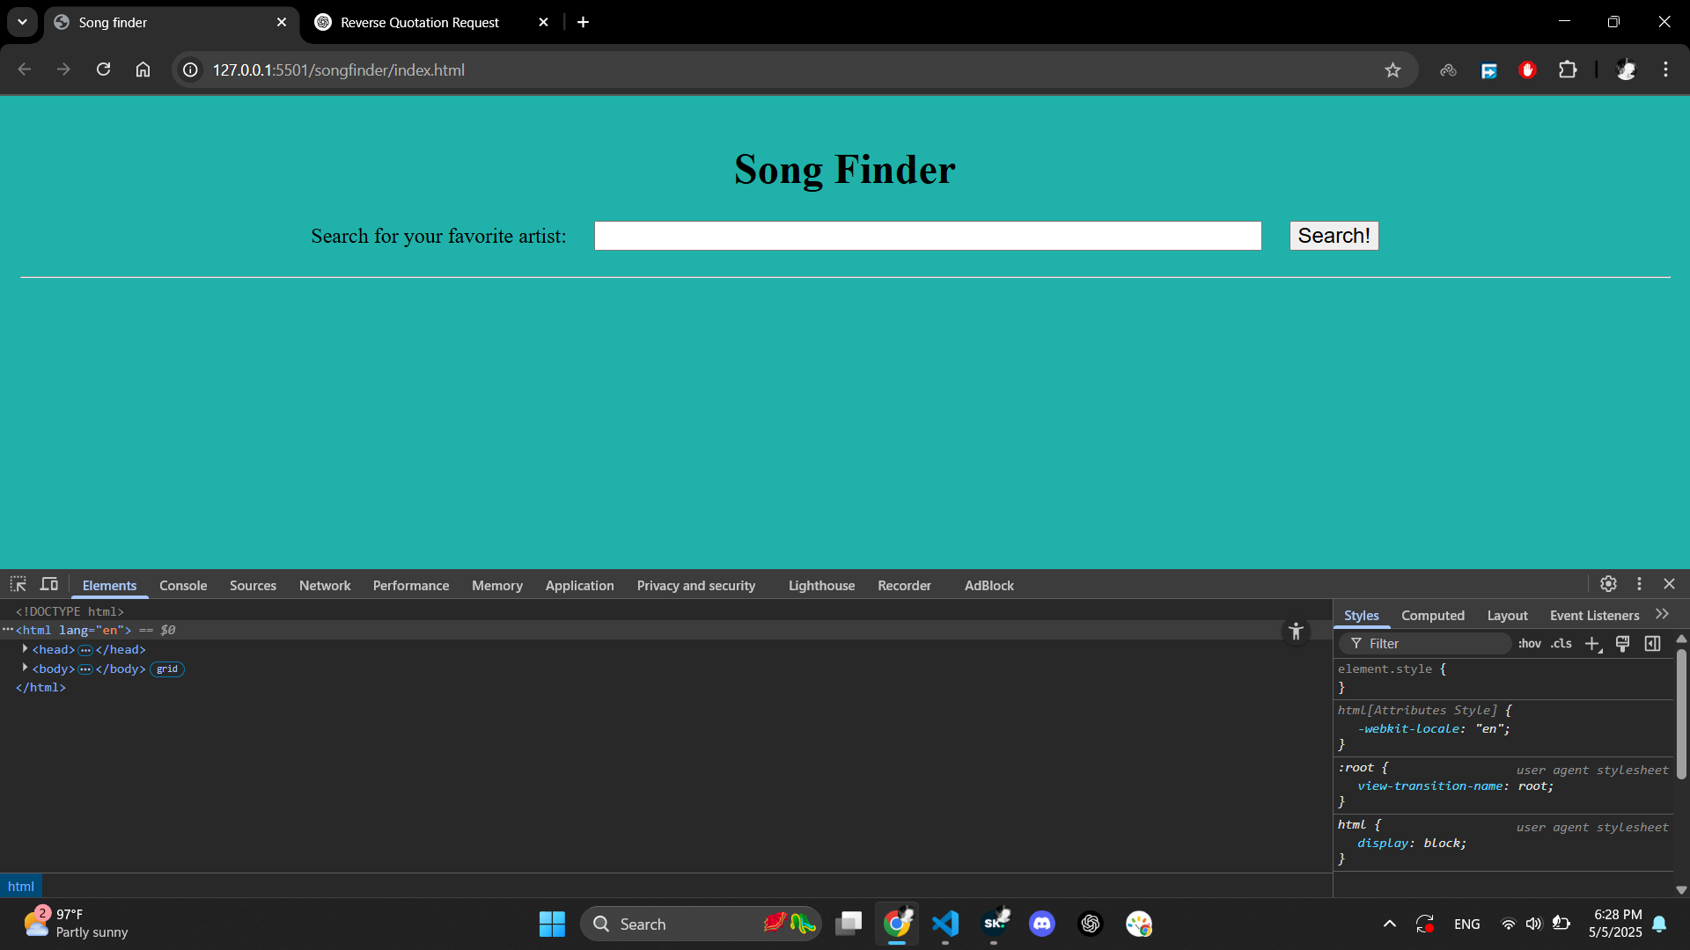Click the Search! button
1690x950 pixels.
(1334, 236)
